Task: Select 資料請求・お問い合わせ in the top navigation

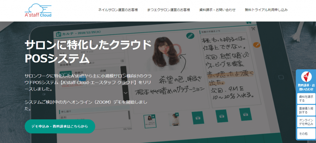Action: tap(217, 10)
